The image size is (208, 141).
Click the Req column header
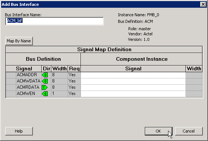[74, 68]
